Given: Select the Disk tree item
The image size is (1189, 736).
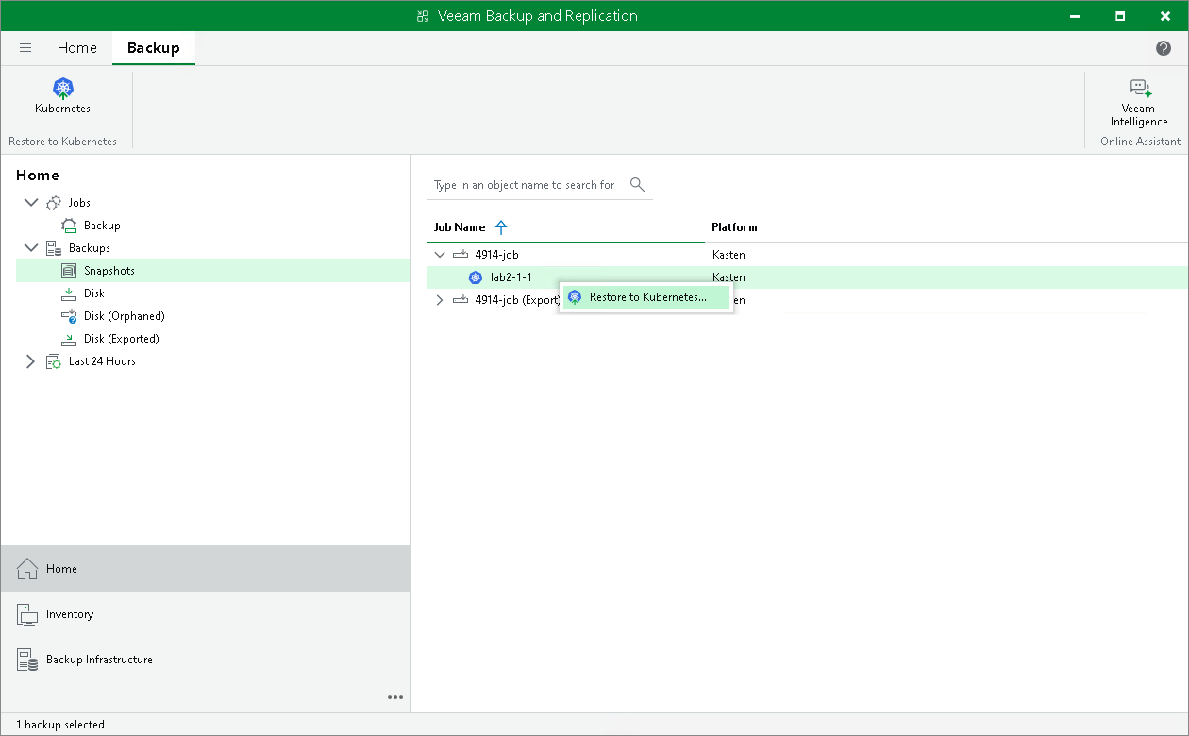Looking at the screenshot, I should [94, 293].
